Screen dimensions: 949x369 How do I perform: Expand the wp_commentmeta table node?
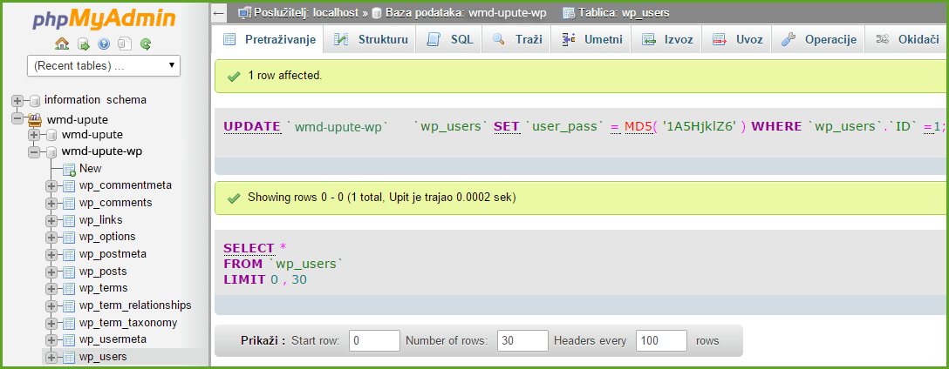(x=51, y=186)
